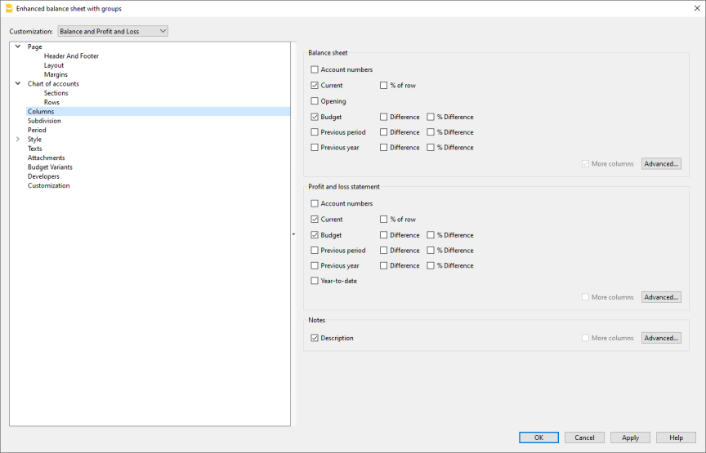Viewport: 706px width, 453px height.
Task: Check Balance sheet Budget Difference
Action: coord(383,117)
